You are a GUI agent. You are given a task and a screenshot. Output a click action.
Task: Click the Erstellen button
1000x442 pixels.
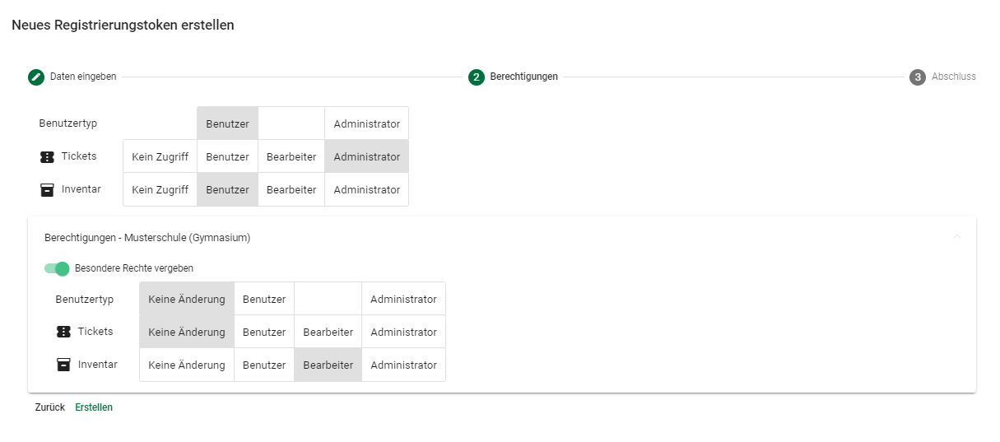(x=94, y=407)
